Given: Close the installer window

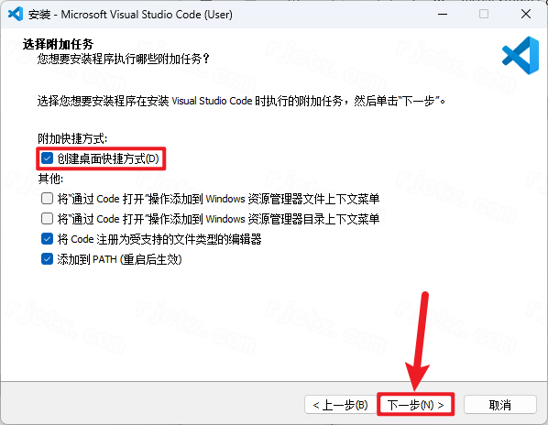Looking at the screenshot, I should point(526,15).
